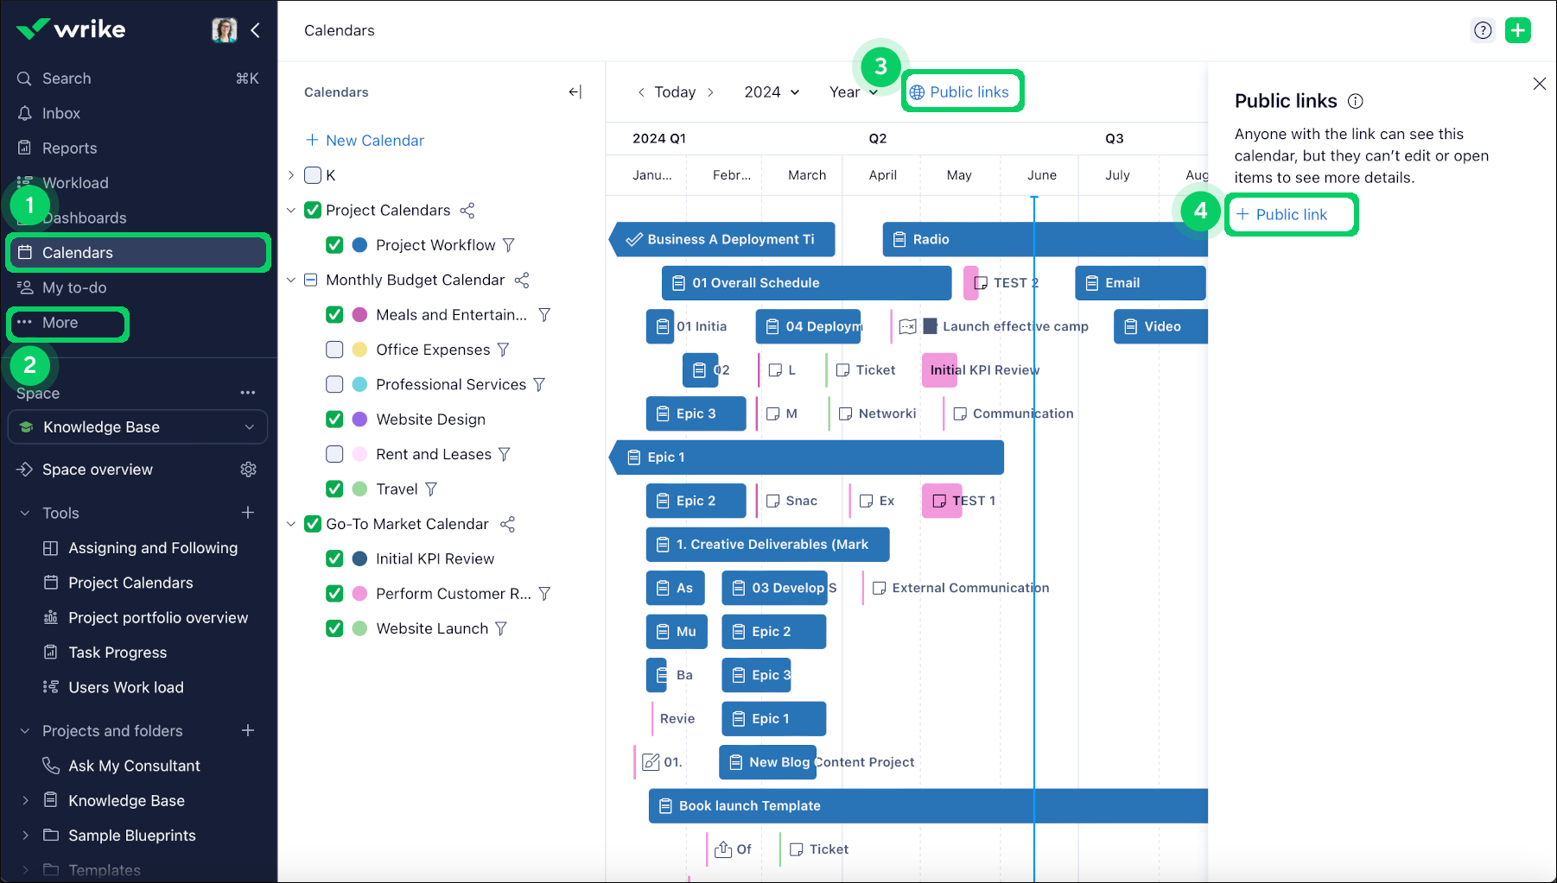Screen dimensions: 1557x883
Task: Open the Reports section
Action: click(69, 148)
